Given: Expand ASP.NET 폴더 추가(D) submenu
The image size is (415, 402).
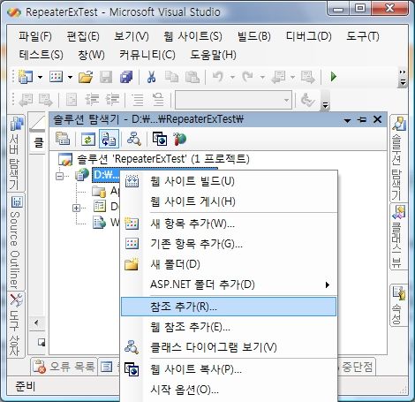Looking at the screenshot, I should coord(229,284).
